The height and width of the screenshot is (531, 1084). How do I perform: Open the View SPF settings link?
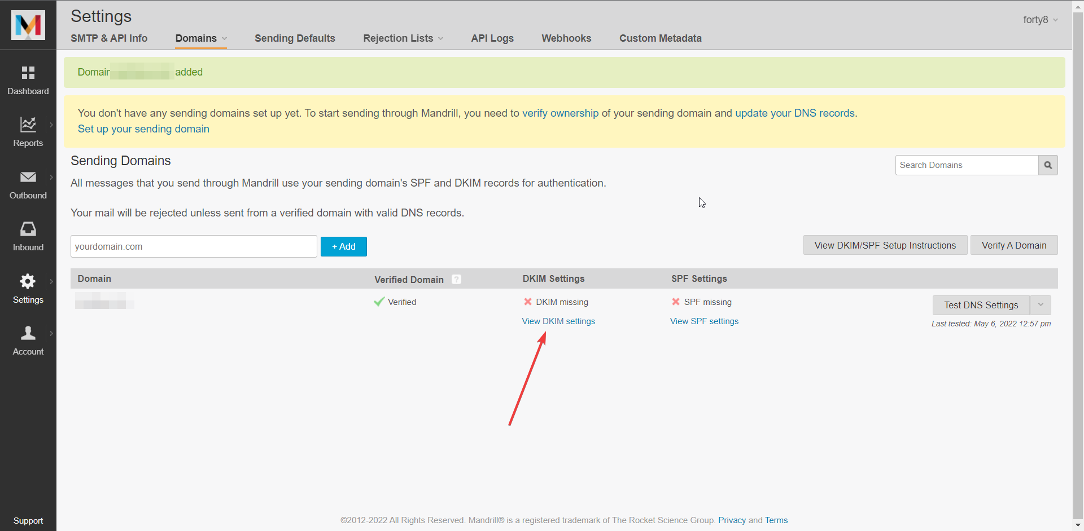704,321
